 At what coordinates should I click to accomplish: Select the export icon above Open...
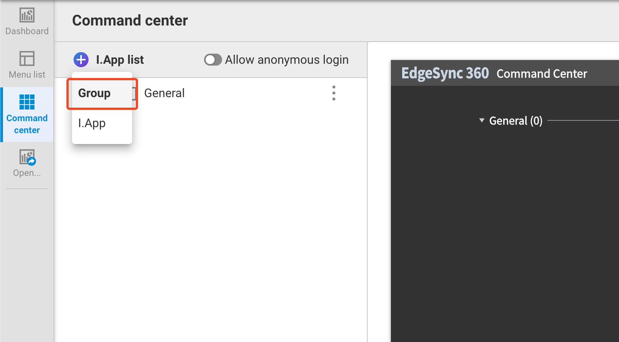[x=27, y=157]
